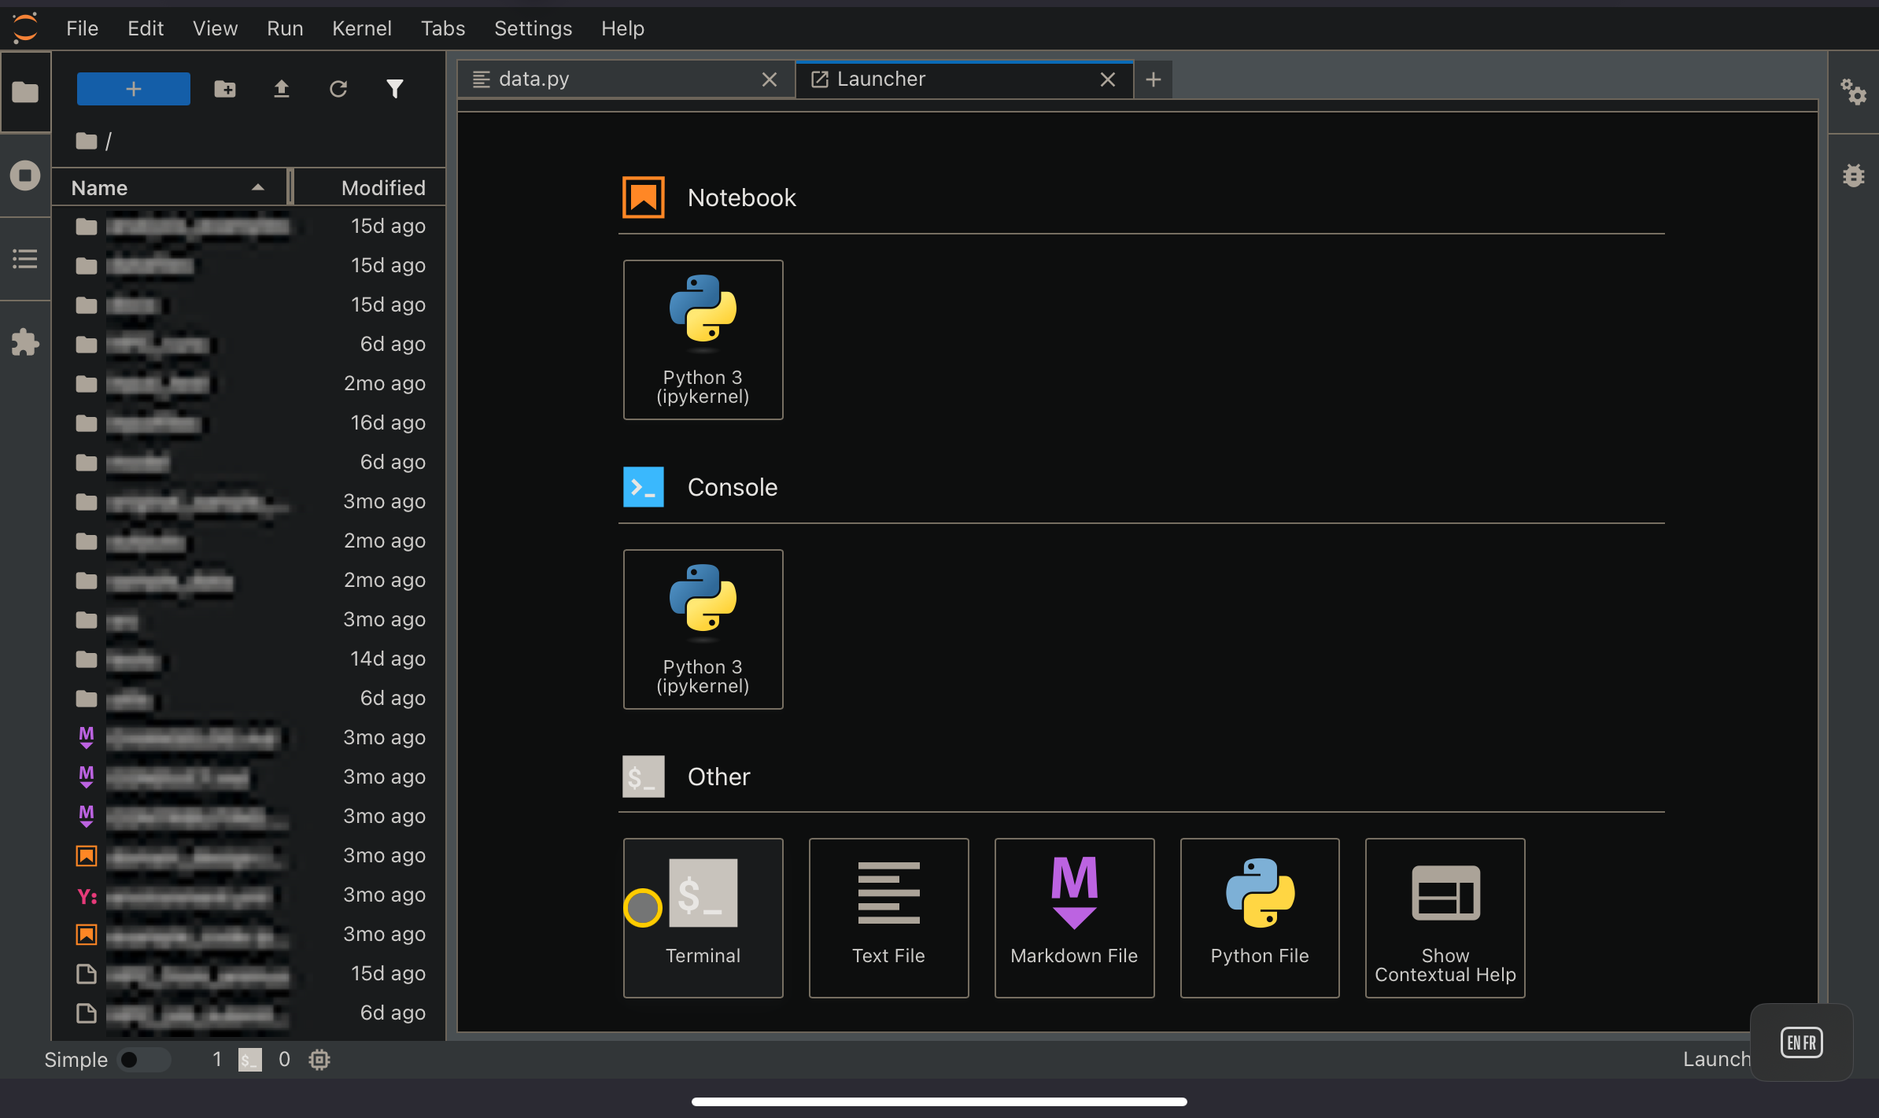
Task: Open the Extension Manager puzzle icon
Action: [x=25, y=341]
